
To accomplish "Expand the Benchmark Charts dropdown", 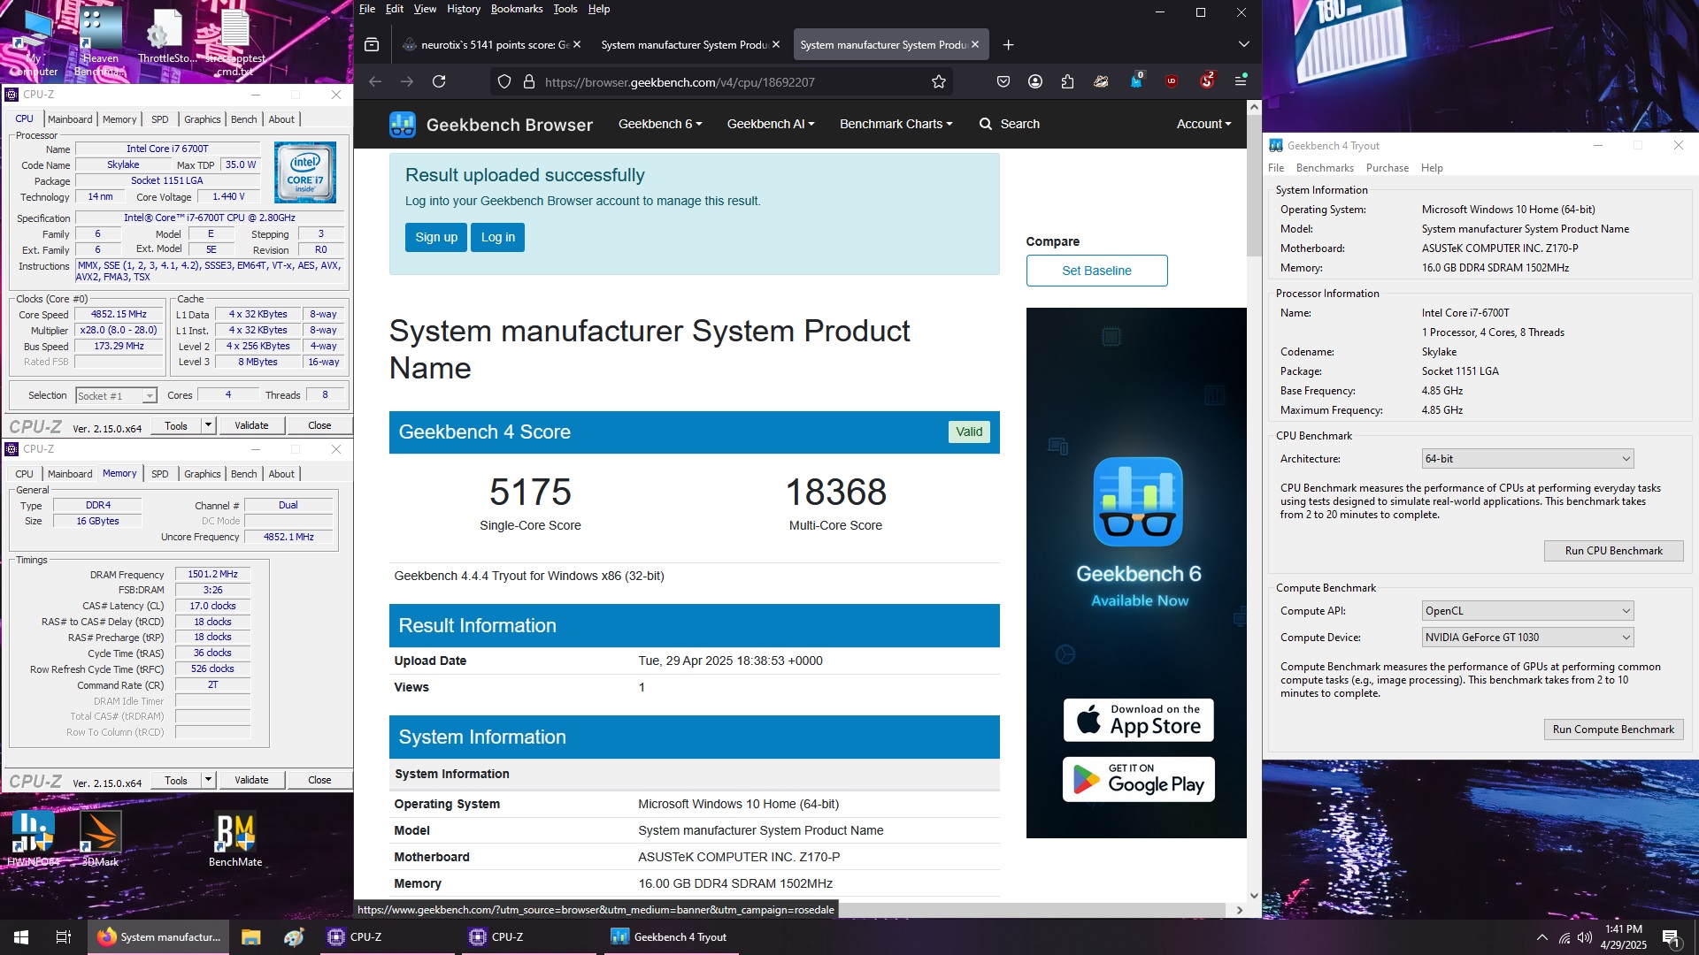I will click(896, 124).
